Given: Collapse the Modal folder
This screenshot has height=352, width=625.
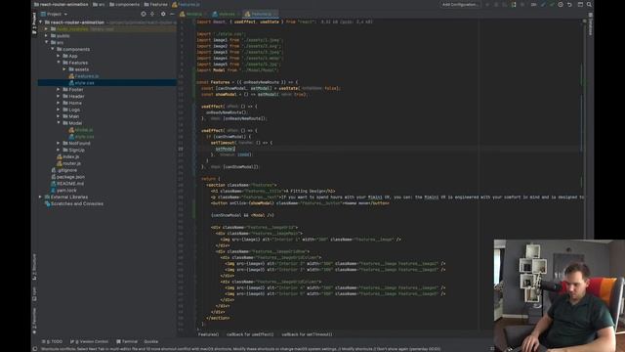Looking at the screenshot, I should coord(59,123).
